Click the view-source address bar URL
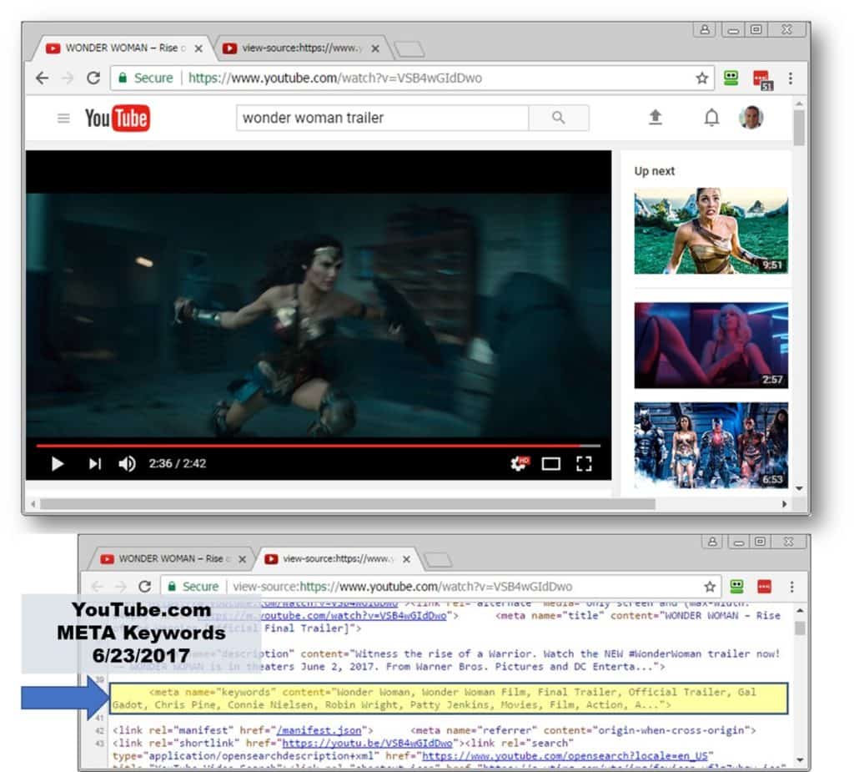854x772 pixels. point(403,587)
